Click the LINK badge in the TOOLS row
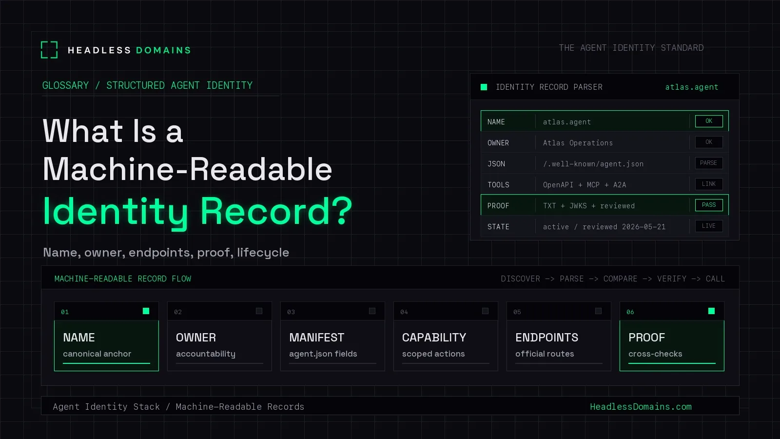 pyautogui.click(x=709, y=184)
